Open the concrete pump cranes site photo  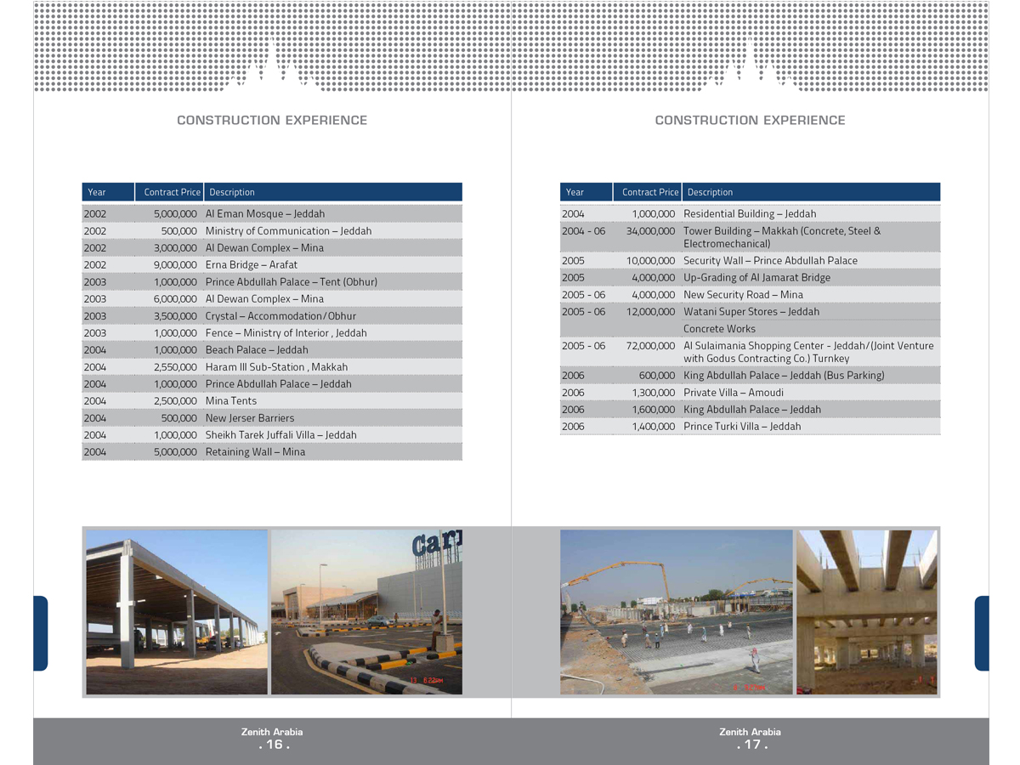pyautogui.click(x=676, y=612)
